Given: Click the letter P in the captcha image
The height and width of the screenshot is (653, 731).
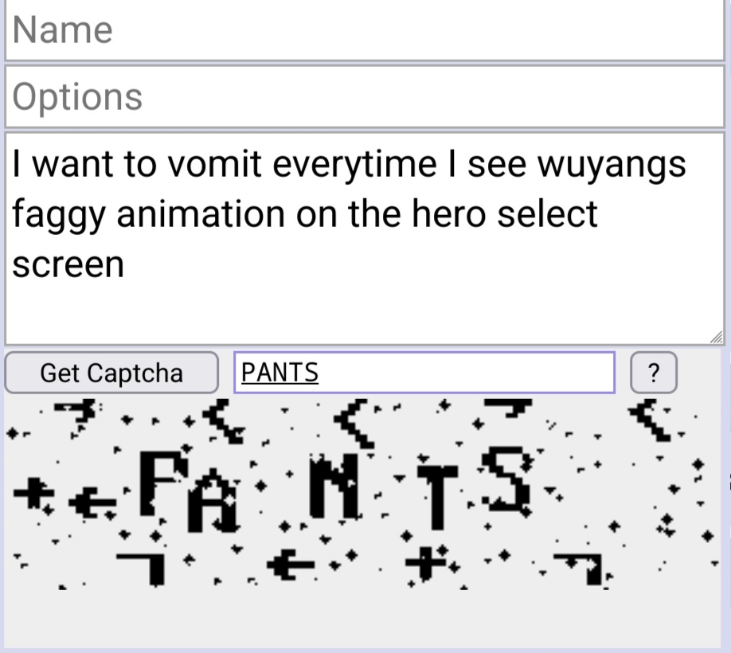Looking at the screenshot, I should [162, 483].
